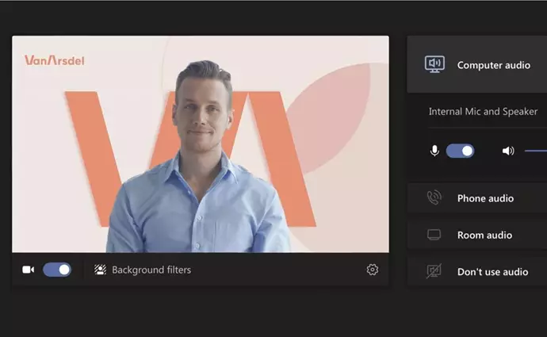This screenshot has height=337, width=547.
Task: Open device settings gear icon
Action: tap(373, 270)
